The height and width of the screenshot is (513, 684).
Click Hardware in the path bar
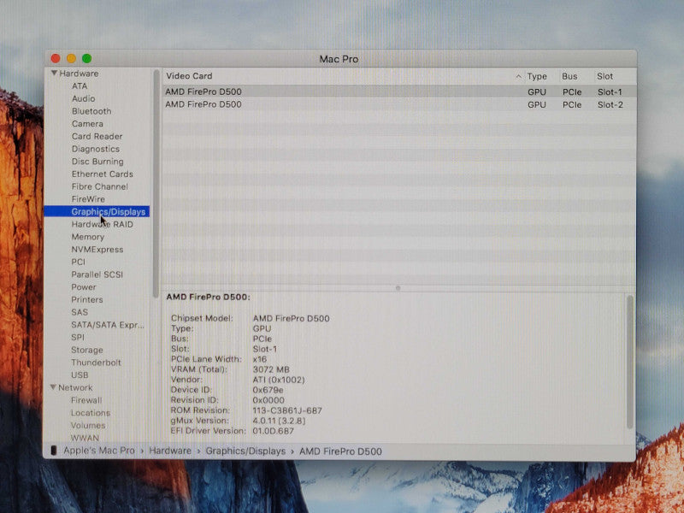tap(170, 451)
